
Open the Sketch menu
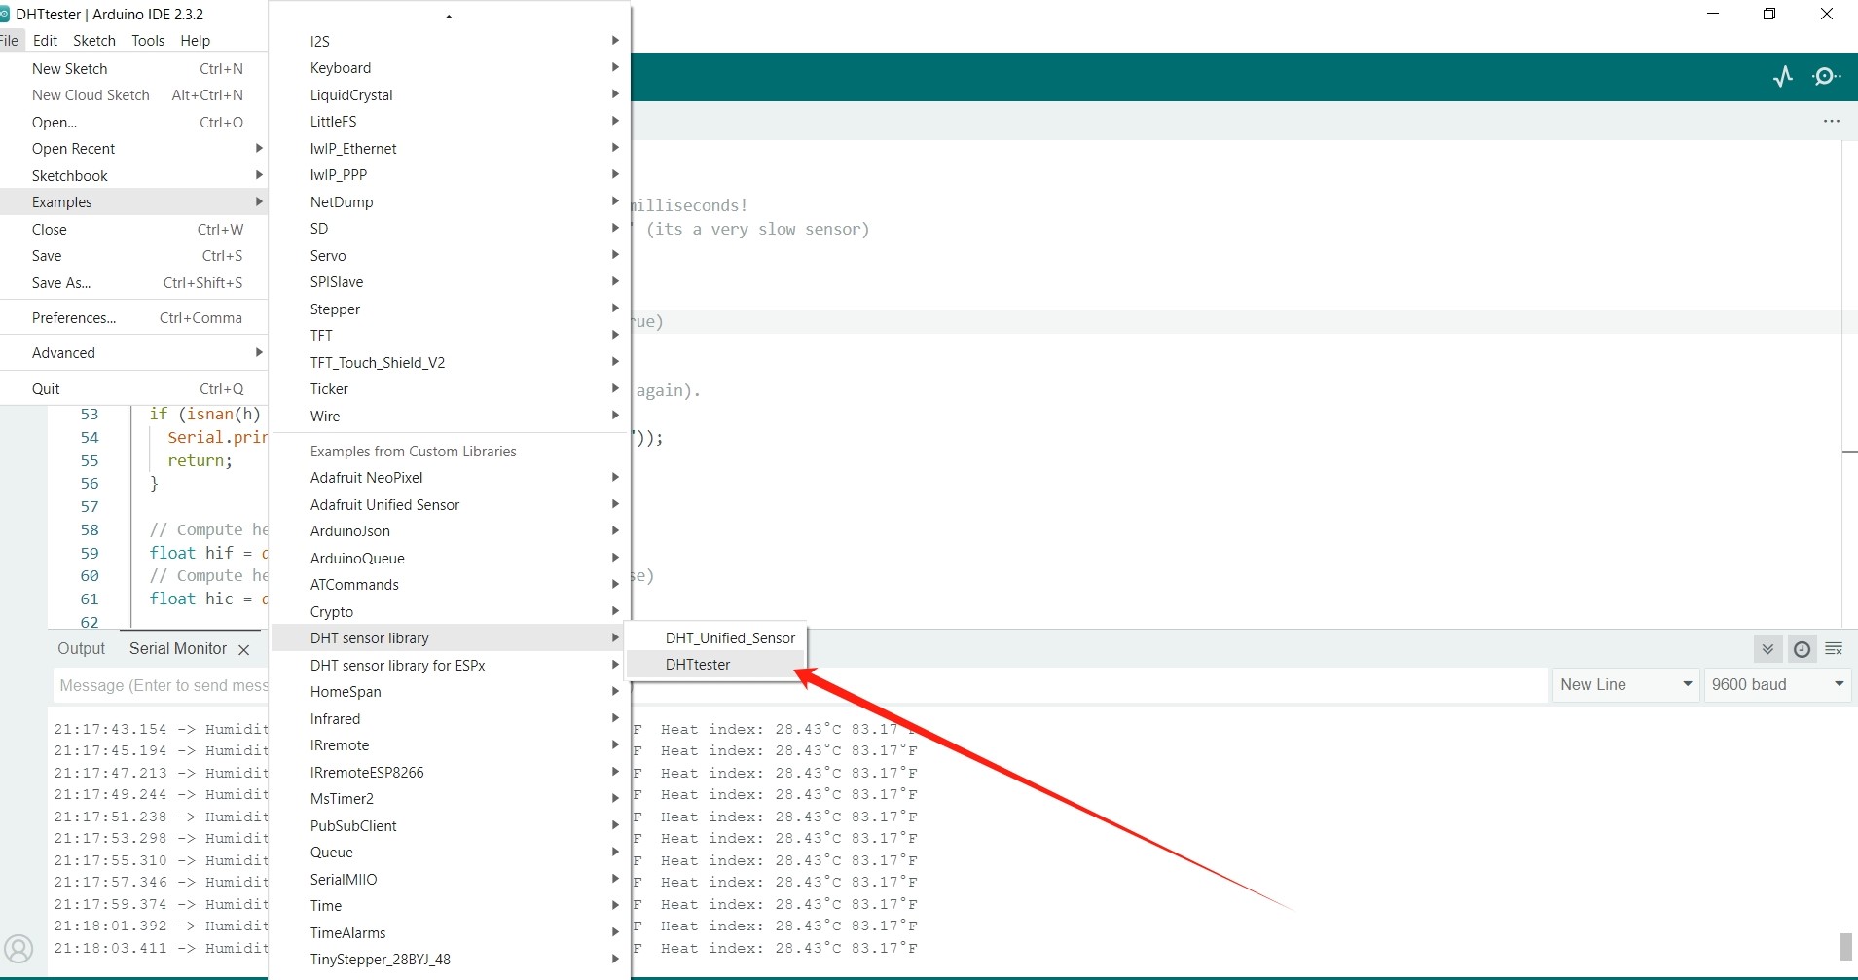pyautogui.click(x=94, y=41)
